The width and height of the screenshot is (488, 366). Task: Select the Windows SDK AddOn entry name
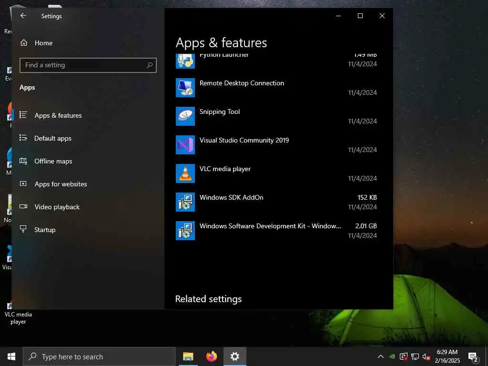coord(232,197)
